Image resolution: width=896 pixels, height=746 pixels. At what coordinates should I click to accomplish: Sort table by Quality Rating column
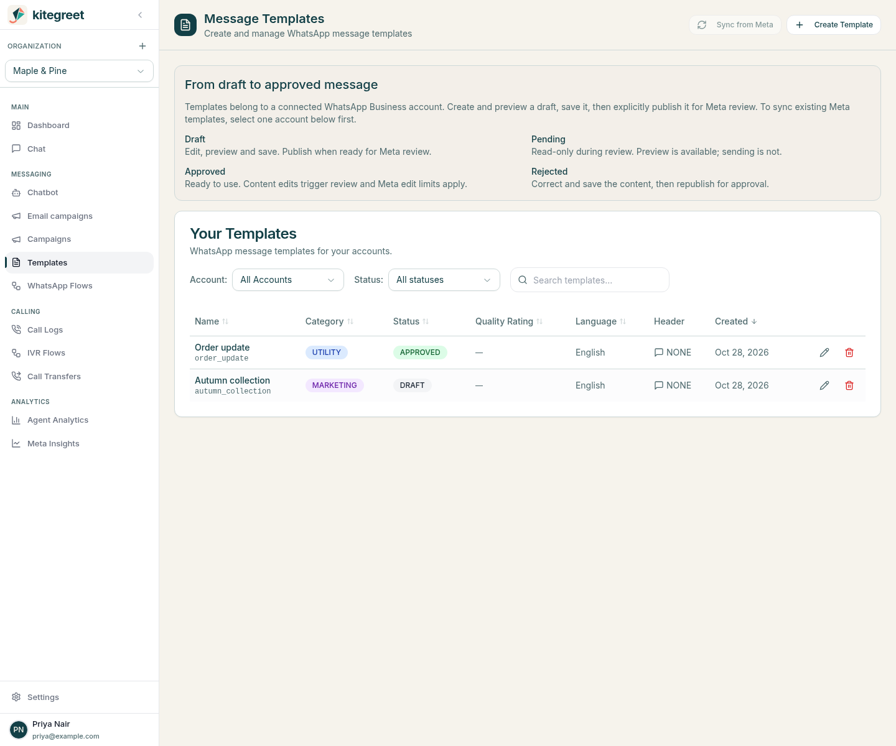[x=509, y=321]
